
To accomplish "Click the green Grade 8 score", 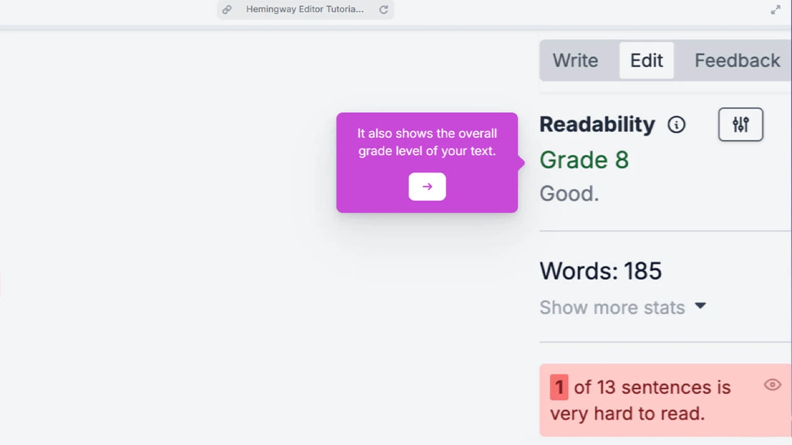I will (x=584, y=160).
